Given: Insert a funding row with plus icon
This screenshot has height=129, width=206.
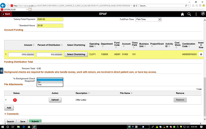Looking at the screenshot, I should coord(201,55).
